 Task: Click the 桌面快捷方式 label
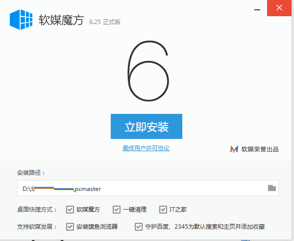pyautogui.click(x=37, y=210)
